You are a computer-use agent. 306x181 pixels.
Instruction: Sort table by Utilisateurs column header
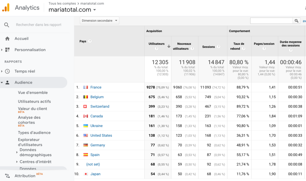(x=157, y=44)
